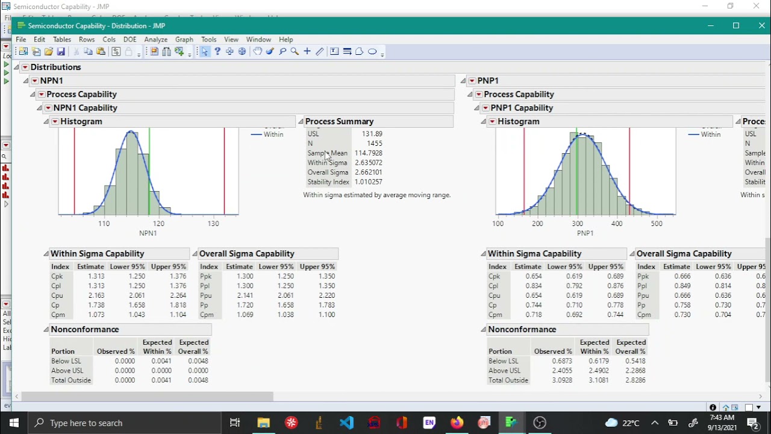Click the Add Rows green plus icon
Viewport: 771px width, 434px height.
click(179, 52)
